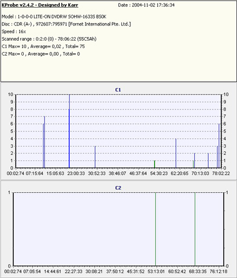Click the 62:20:65 time label

click(x=180, y=173)
